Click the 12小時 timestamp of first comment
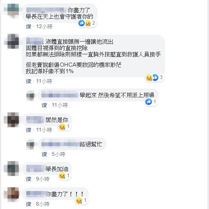This screenshot has height=209, width=209. click(44, 27)
